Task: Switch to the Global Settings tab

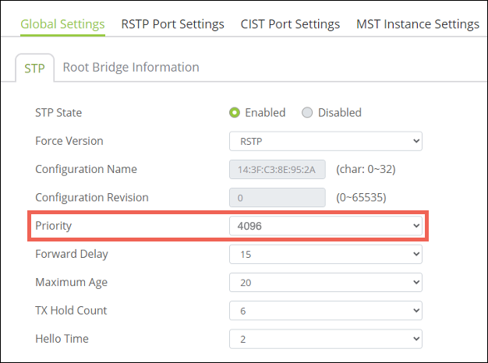Action: tap(62, 24)
